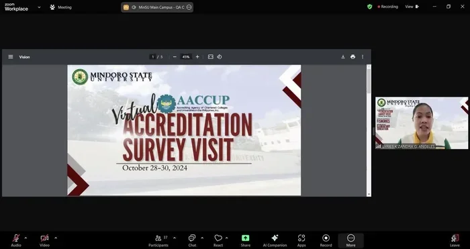Image resolution: width=470 pixels, height=249 pixels.
Task: Leave the meeting
Action: click(455, 240)
